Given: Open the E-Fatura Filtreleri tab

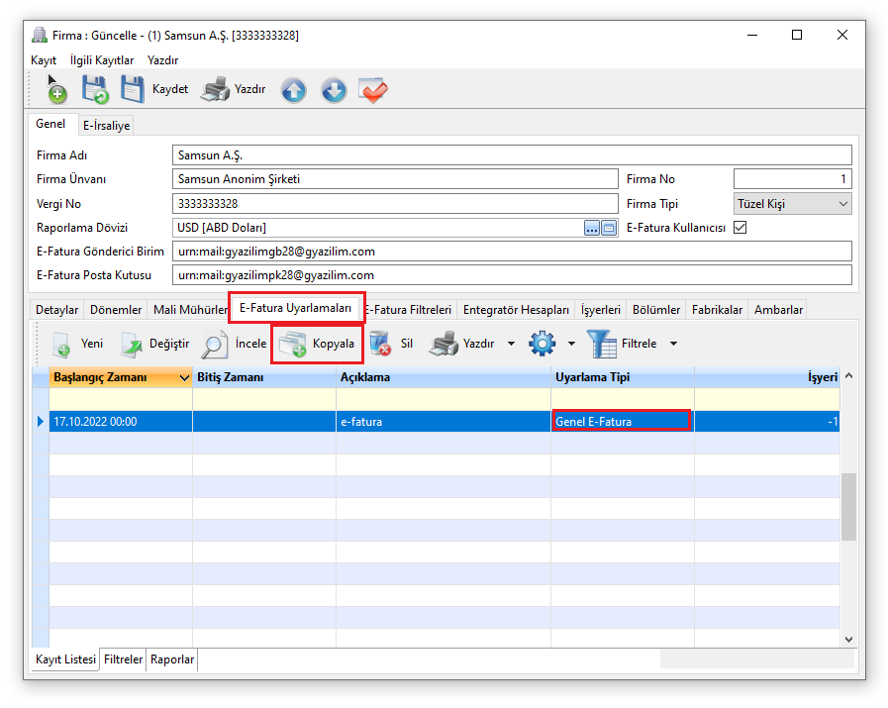Looking at the screenshot, I should click(x=409, y=310).
